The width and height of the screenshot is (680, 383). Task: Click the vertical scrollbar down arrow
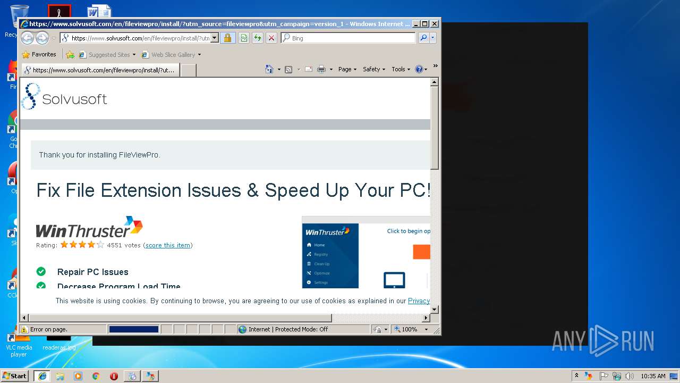434,309
